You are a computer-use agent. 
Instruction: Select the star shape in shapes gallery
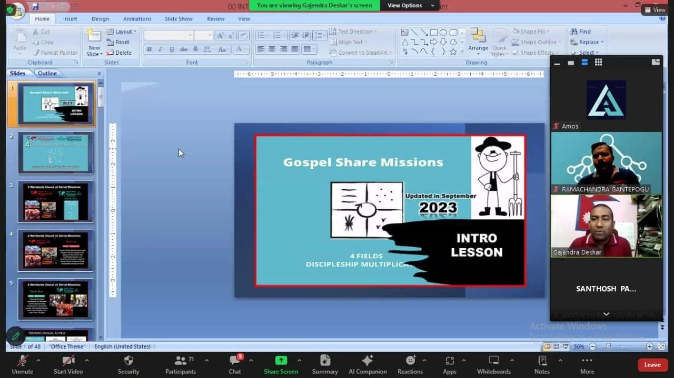[x=453, y=52]
